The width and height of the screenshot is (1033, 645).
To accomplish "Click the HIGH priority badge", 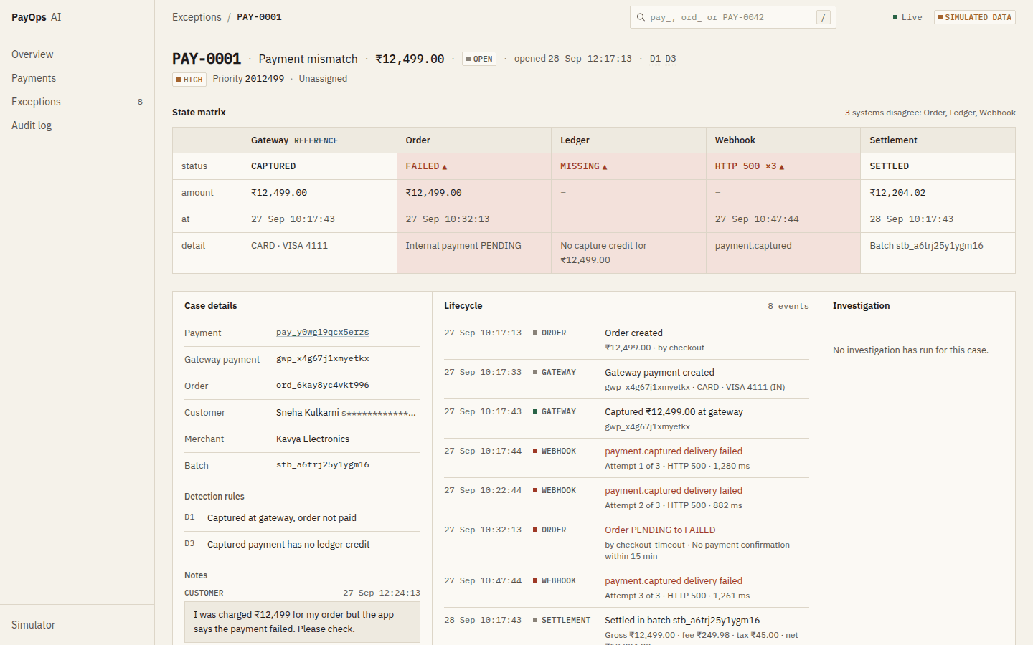I will (189, 80).
